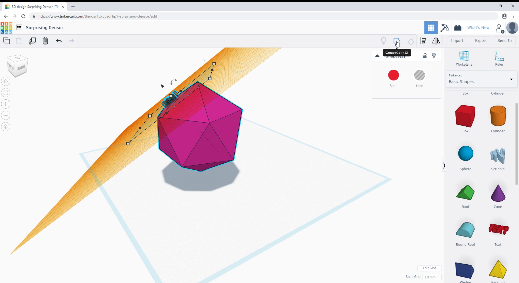Screen dimensions: 519x283
Task: Collapse the right shape library sidebar
Action: [x=444, y=165]
